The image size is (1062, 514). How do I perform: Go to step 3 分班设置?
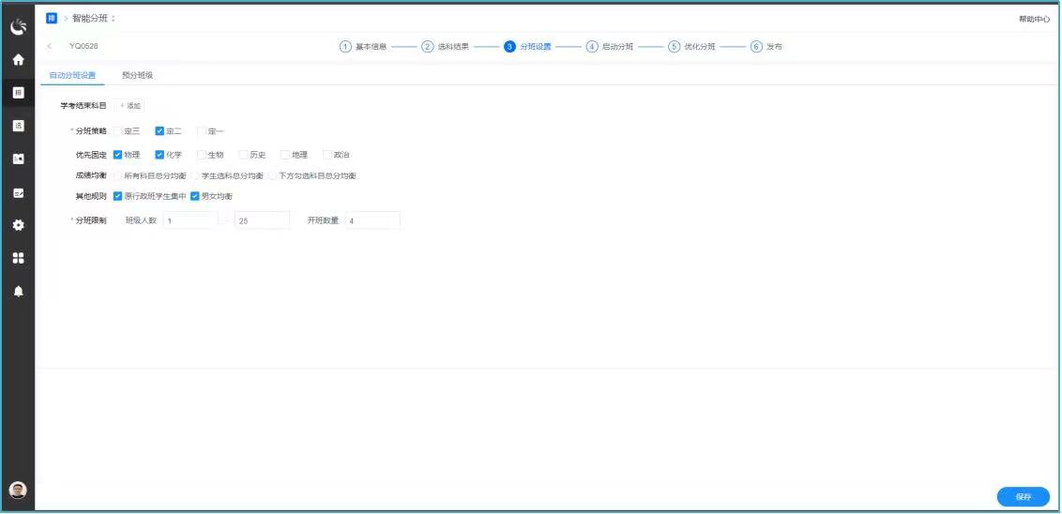click(527, 47)
